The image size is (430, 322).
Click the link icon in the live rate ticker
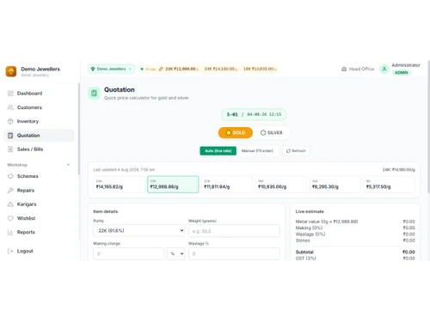tap(161, 69)
